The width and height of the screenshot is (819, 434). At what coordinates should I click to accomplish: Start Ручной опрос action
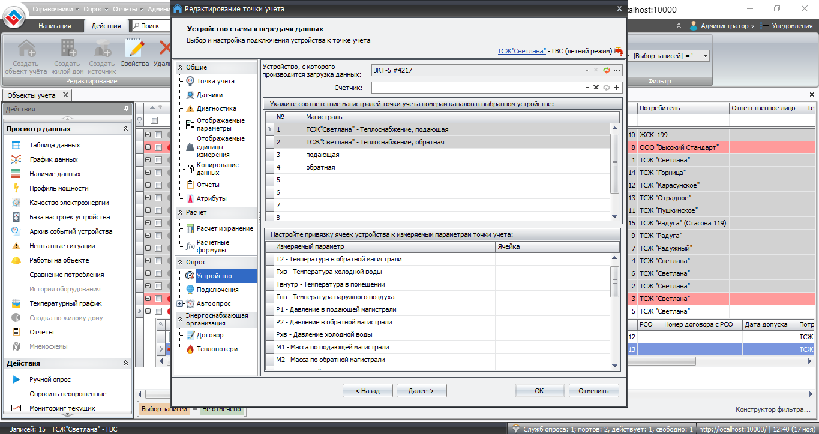[x=50, y=379]
